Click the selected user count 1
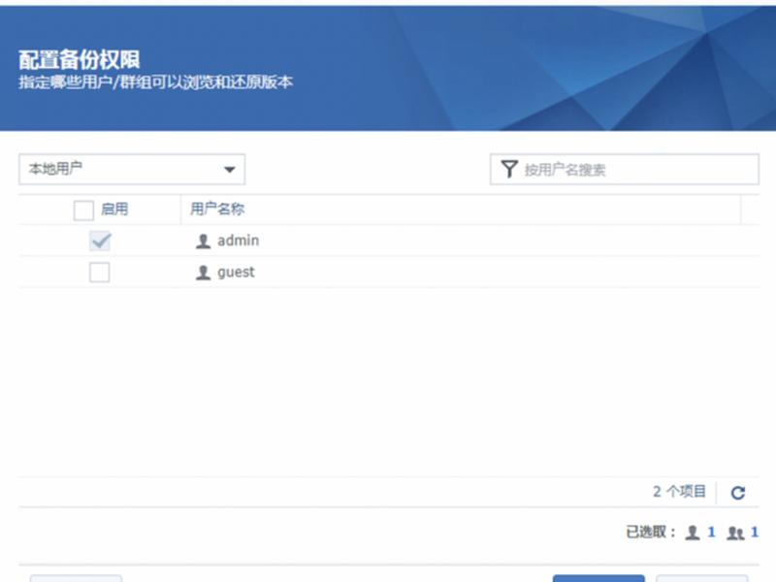Image resolution: width=776 pixels, height=582 pixels. [711, 532]
